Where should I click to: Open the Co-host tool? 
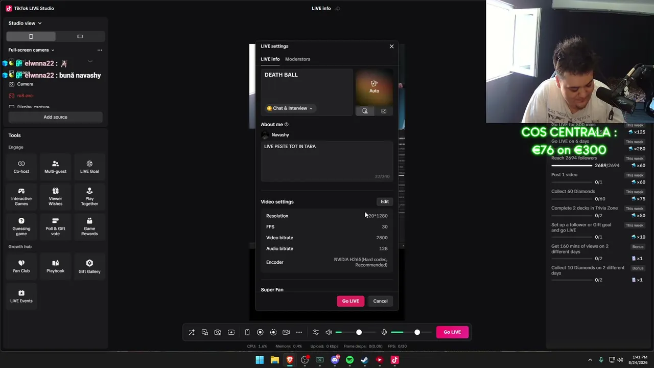[21, 167]
